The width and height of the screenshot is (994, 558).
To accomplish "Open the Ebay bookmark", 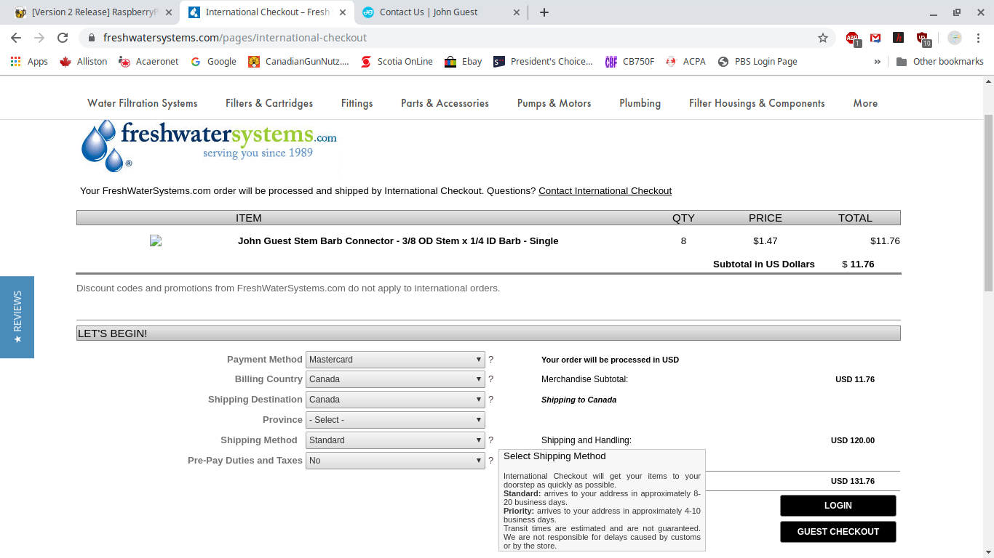I will pos(463,62).
